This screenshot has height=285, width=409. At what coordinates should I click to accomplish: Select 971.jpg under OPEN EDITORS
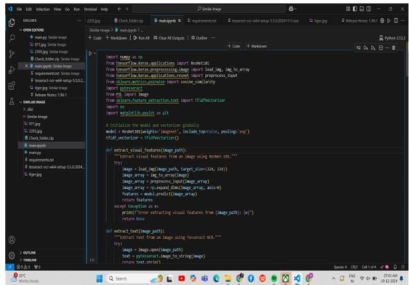(x=52, y=44)
